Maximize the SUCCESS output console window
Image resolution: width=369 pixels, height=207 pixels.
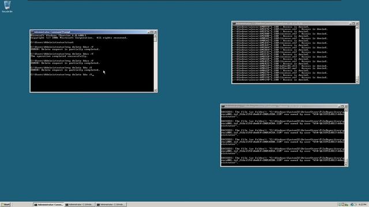coord(342,106)
